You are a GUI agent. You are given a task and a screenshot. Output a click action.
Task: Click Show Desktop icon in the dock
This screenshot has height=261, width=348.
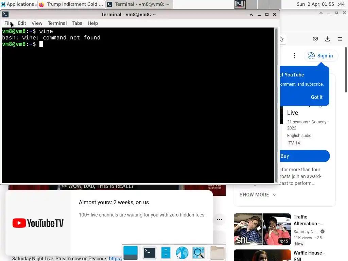[130, 253]
